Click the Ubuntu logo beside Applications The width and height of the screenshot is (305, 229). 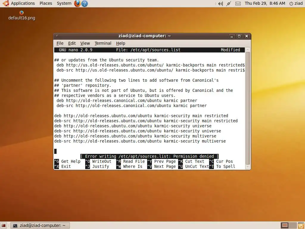[x=6, y=3]
